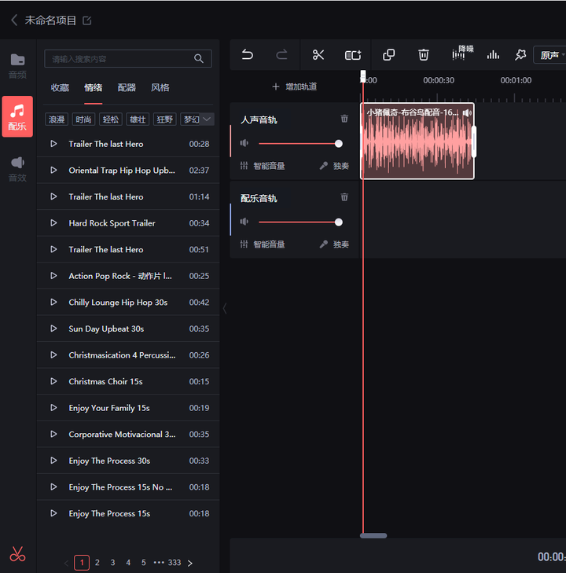The image size is (566, 573).
Task: Go to page 5 of results
Action: [x=144, y=563]
